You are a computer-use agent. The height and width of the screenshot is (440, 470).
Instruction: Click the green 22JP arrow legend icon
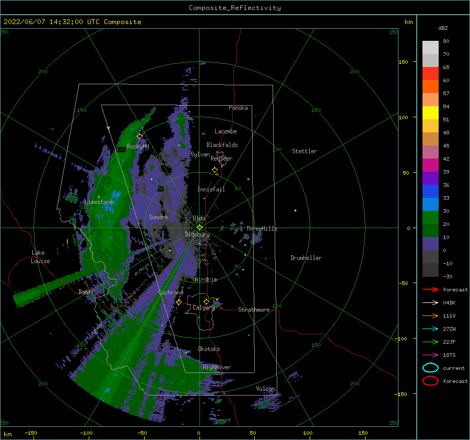coord(430,342)
